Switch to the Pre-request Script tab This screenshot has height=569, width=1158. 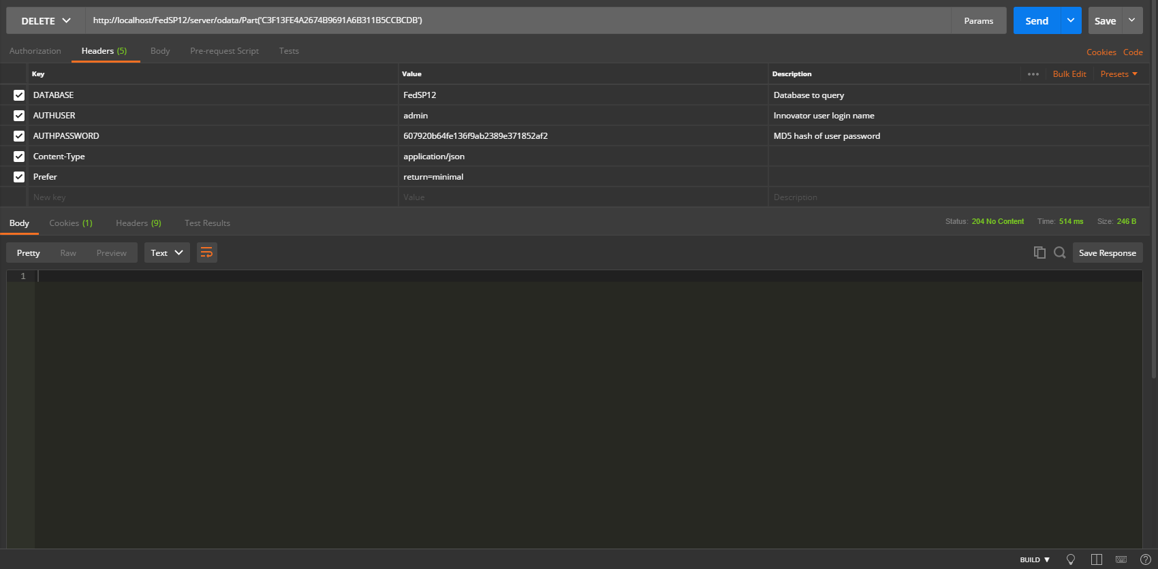[224, 51]
